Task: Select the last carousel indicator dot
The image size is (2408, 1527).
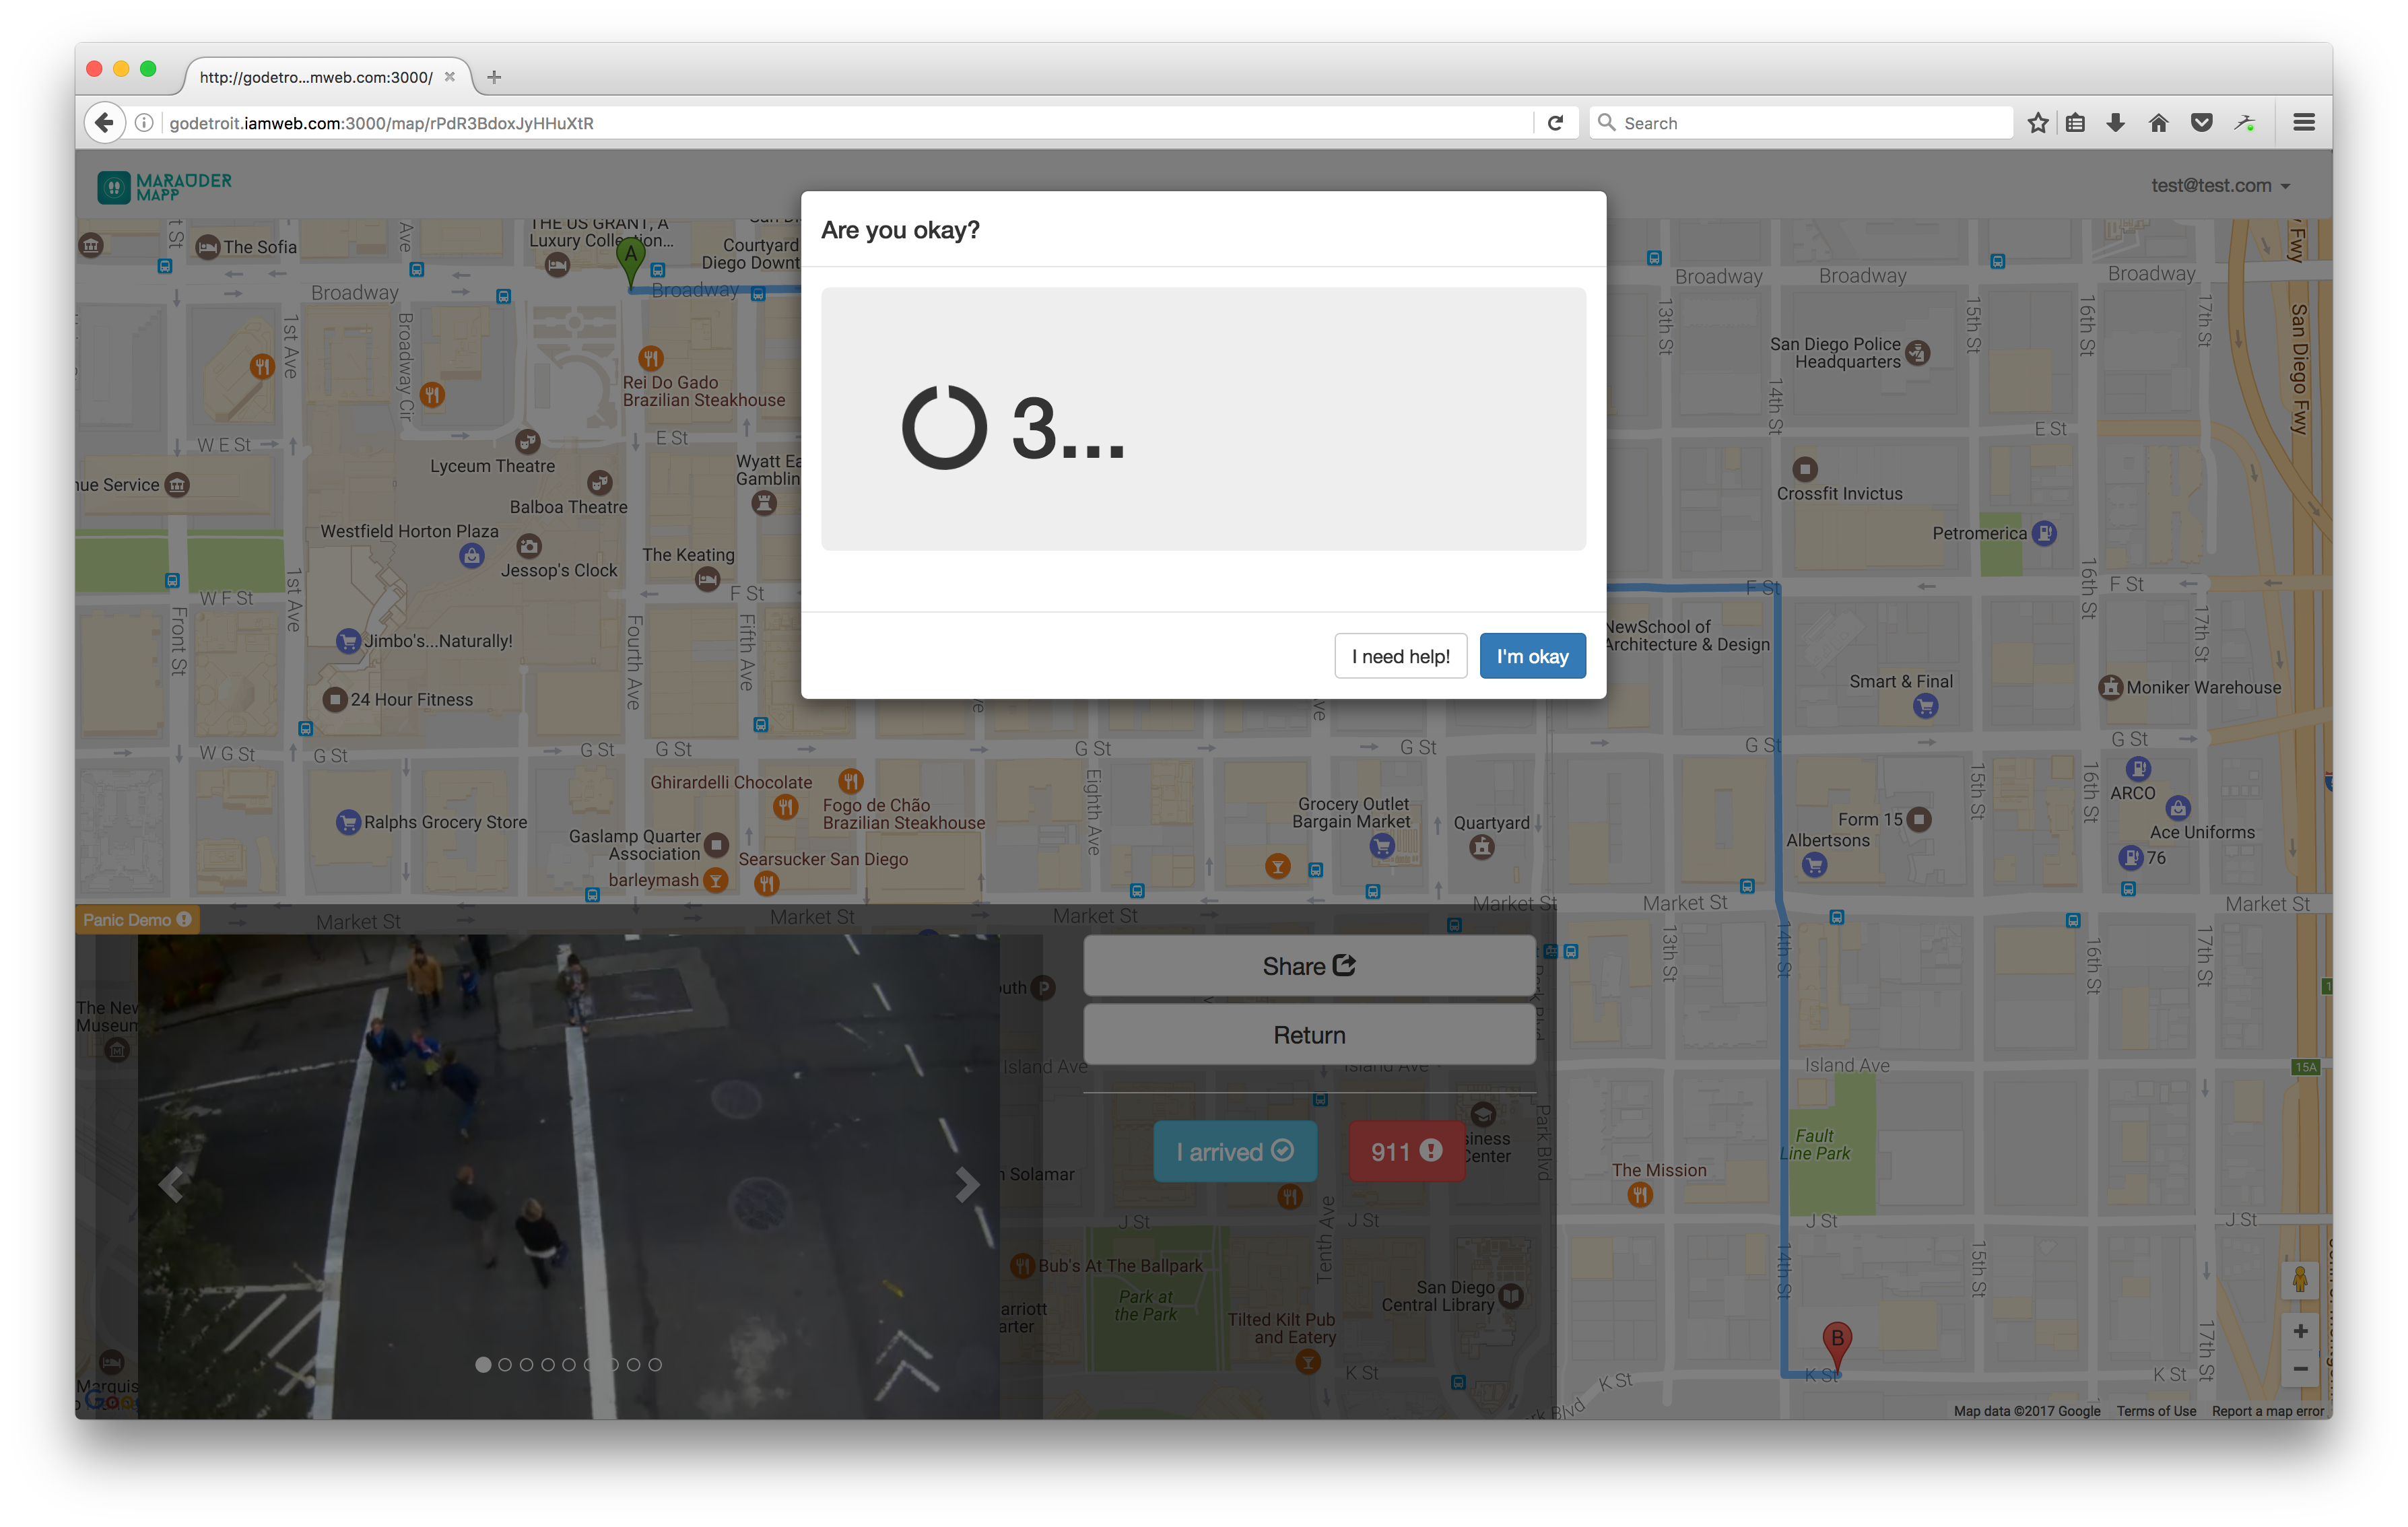Action: [x=655, y=1364]
